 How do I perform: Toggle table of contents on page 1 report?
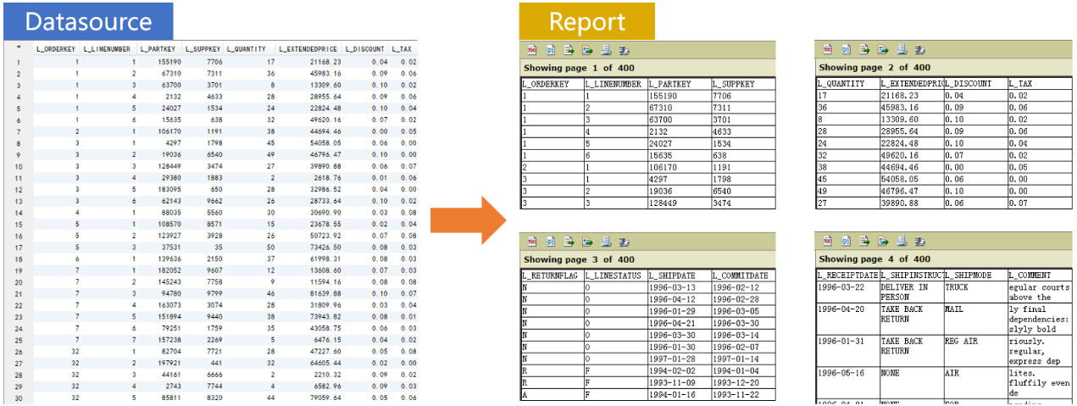coord(531,49)
